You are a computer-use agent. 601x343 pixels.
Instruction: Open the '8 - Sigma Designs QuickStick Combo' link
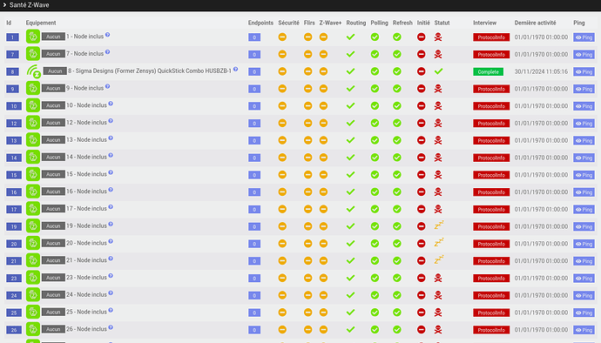pos(150,71)
